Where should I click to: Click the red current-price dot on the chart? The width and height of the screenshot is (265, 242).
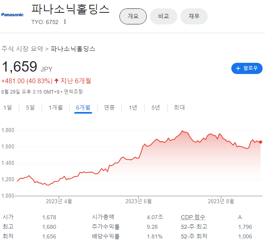pyautogui.click(x=261, y=142)
